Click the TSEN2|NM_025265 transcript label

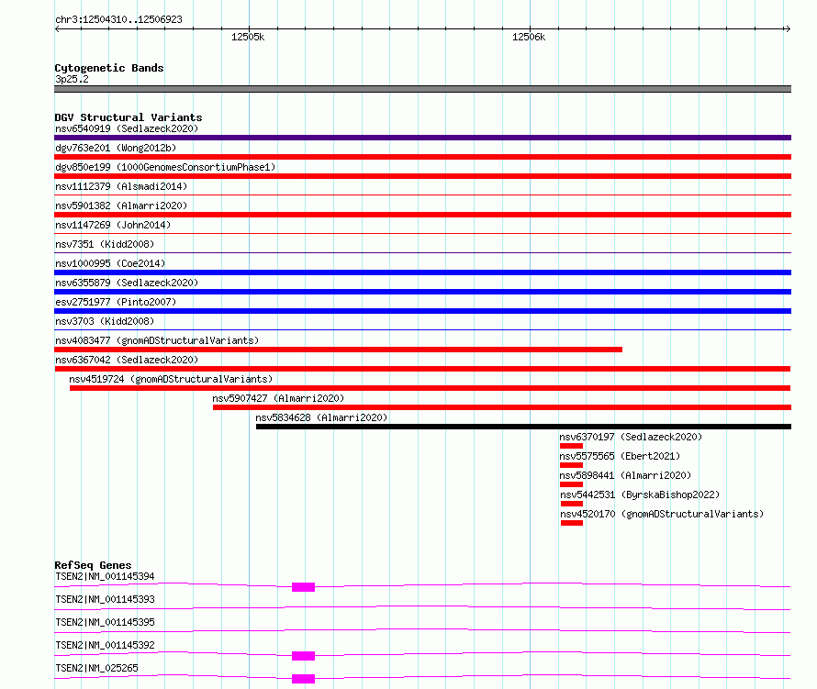click(96, 668)
